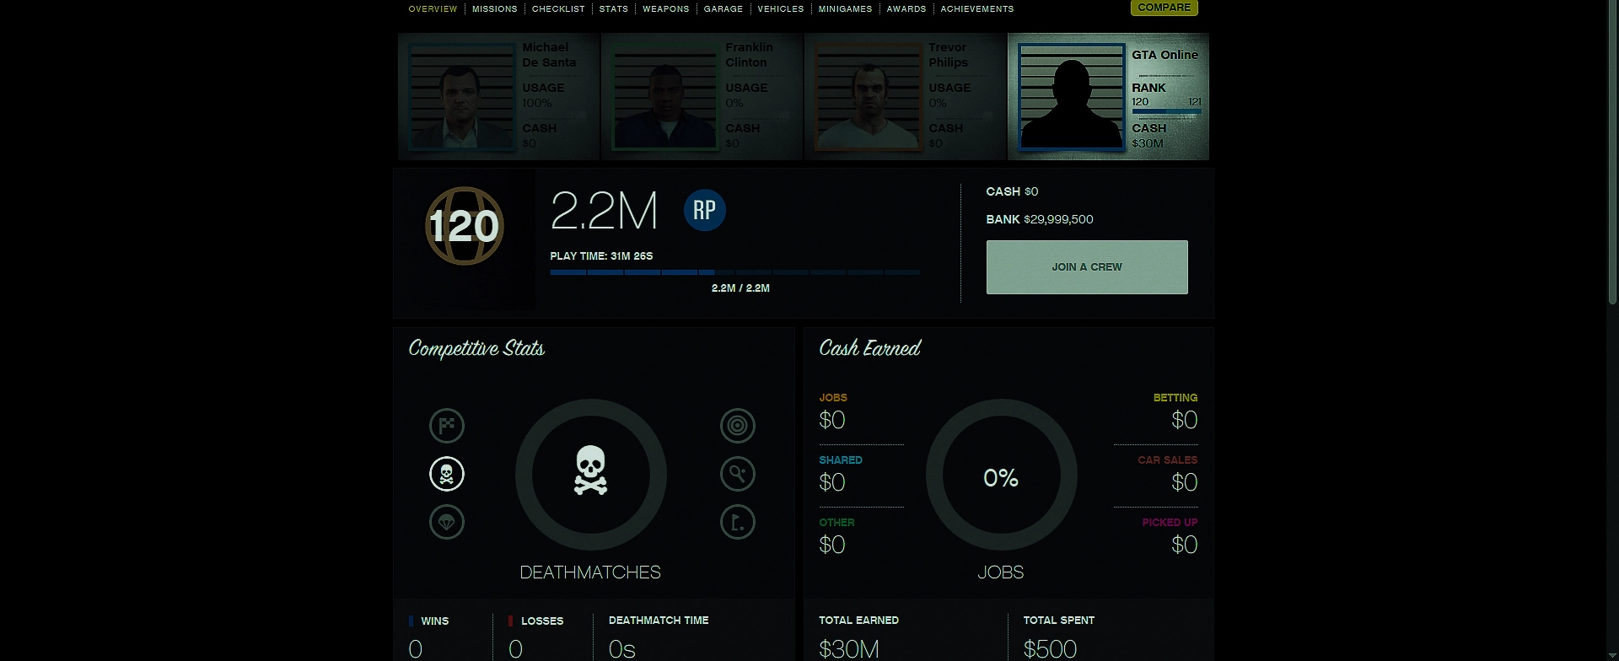The height and width of the screenshot is (661, 1619).
Task: Click the Wins stat label
Action: coord(435,621)
